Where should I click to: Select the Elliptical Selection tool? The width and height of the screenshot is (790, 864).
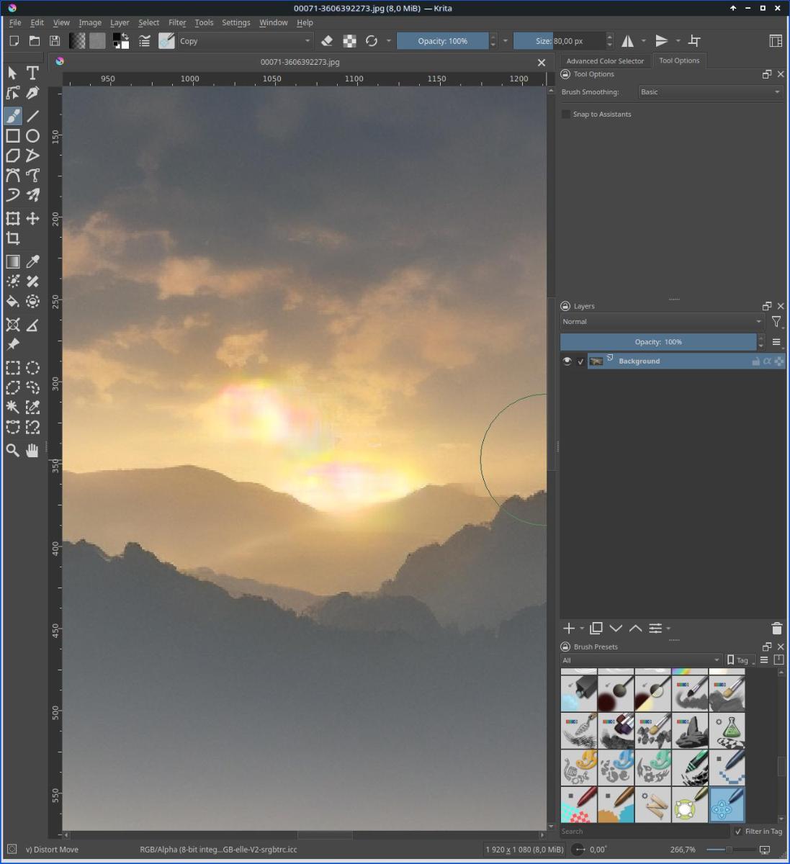pos(32,369)
